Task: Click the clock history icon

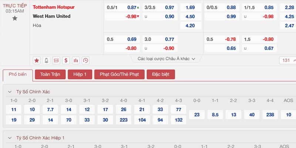Action: [x=85, y=61]
